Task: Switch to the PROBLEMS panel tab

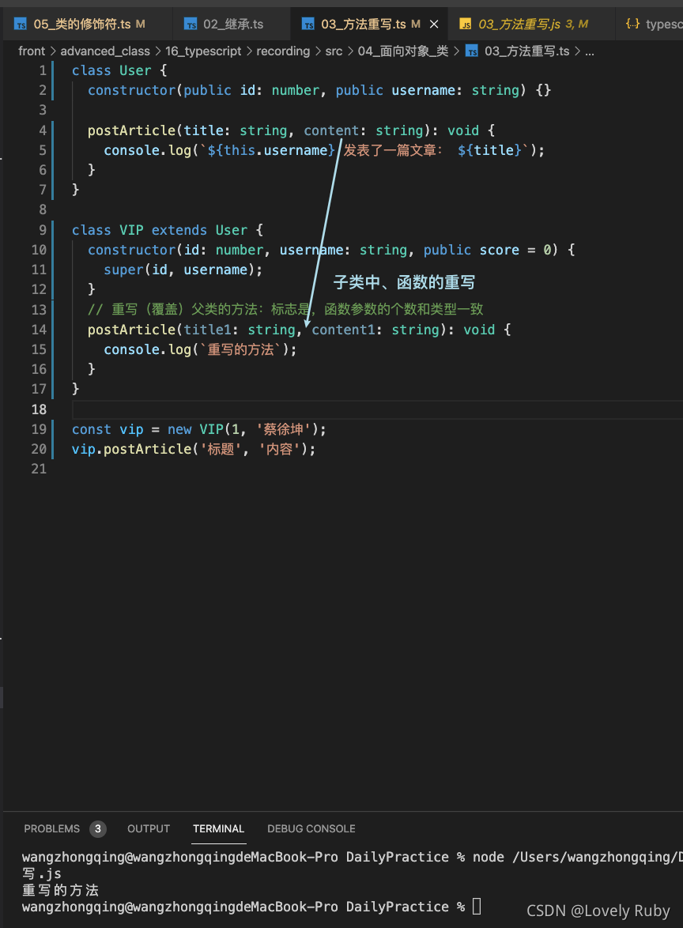Action: 51,828
